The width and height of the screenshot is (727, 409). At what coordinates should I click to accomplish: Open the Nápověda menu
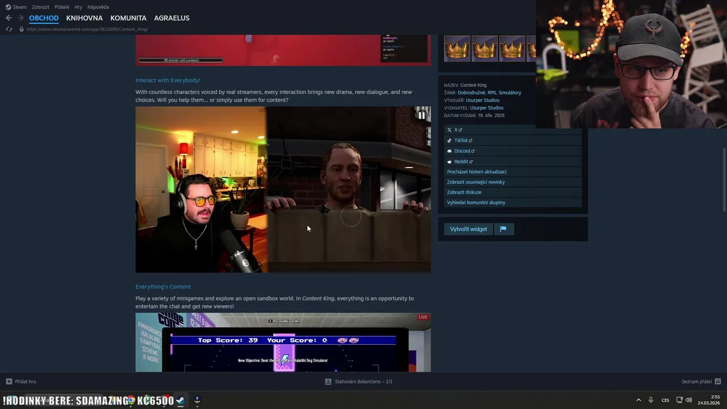pos(98,7)
